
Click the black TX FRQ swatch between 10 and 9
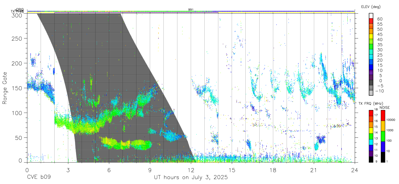click(371, 159)
